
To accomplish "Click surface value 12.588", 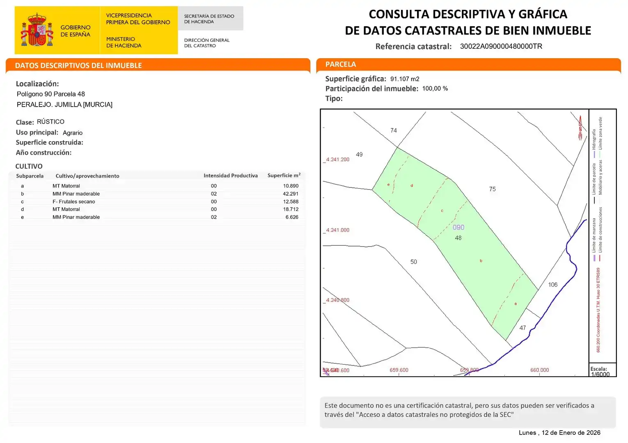I will [x=291, y=201].
